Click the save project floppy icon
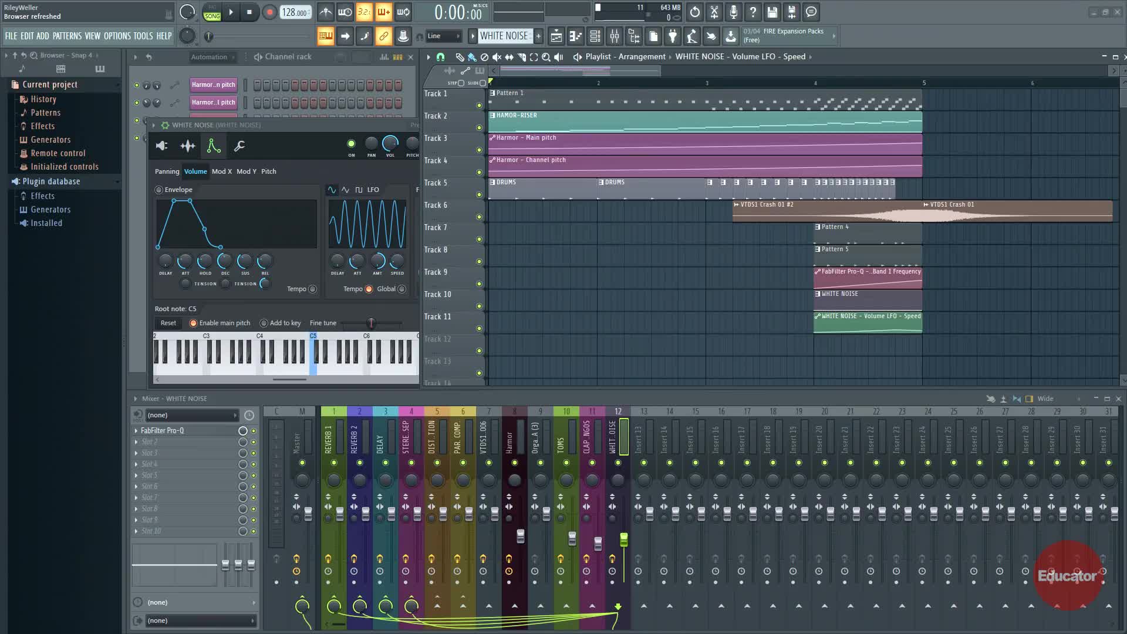1127x634 pixels. (x=772, y=12)
